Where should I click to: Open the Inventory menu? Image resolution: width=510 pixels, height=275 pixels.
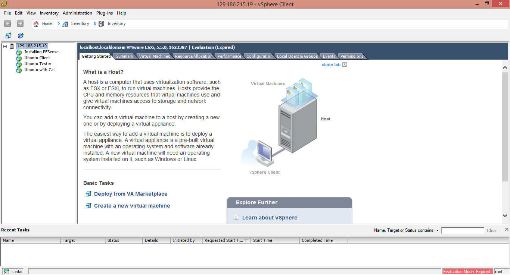point(49,13)
